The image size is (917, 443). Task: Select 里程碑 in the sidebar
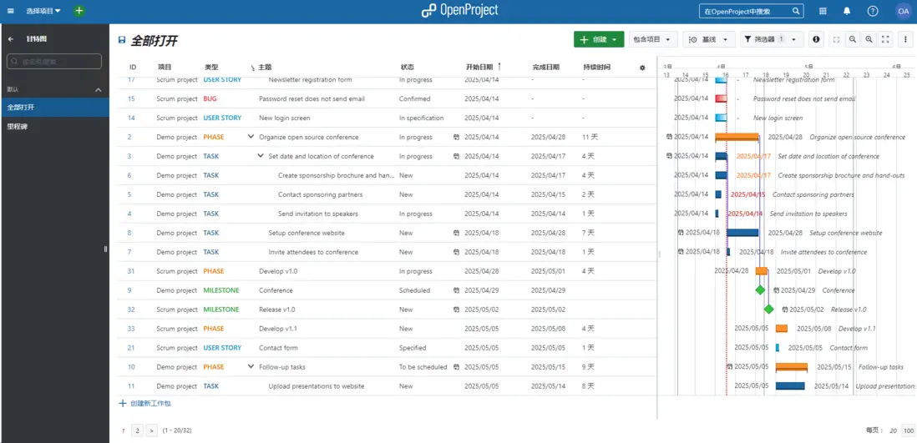(18, 126)
